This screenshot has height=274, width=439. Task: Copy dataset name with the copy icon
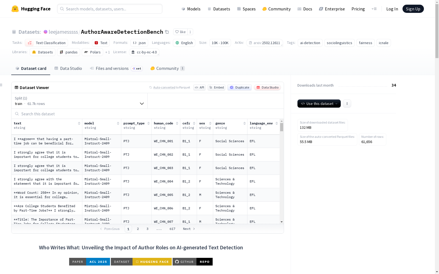(167, 32)
